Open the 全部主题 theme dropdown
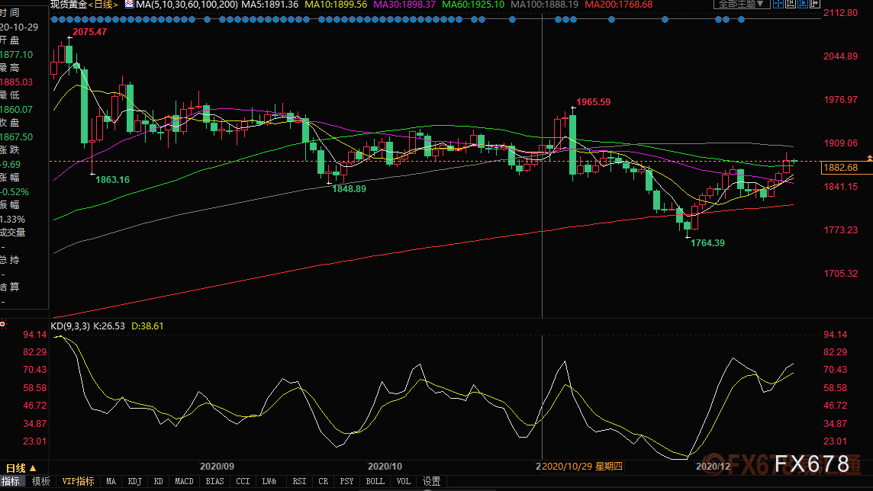Viewport: 873px width, 491px height. [742, 4]
